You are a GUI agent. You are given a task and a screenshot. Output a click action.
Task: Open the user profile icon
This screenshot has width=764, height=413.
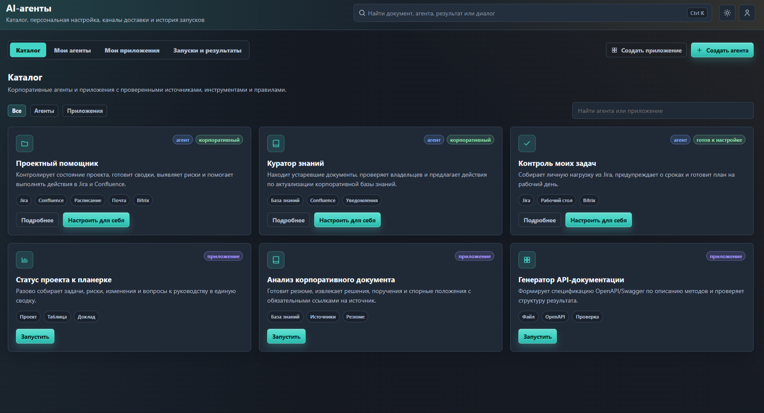(747, 13)
